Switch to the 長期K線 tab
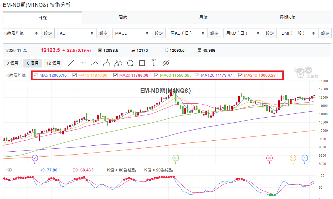The width and height of the screenshot is (333, 199). click(287, 17)
